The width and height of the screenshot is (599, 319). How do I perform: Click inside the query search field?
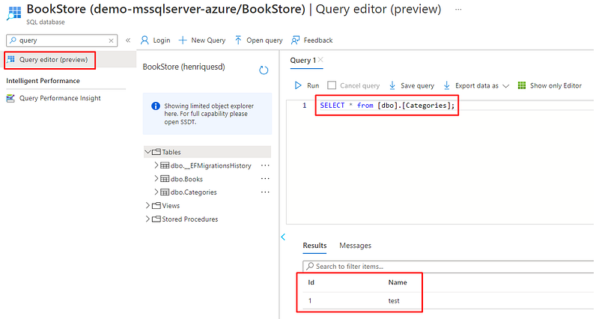[x=62, y=40]
